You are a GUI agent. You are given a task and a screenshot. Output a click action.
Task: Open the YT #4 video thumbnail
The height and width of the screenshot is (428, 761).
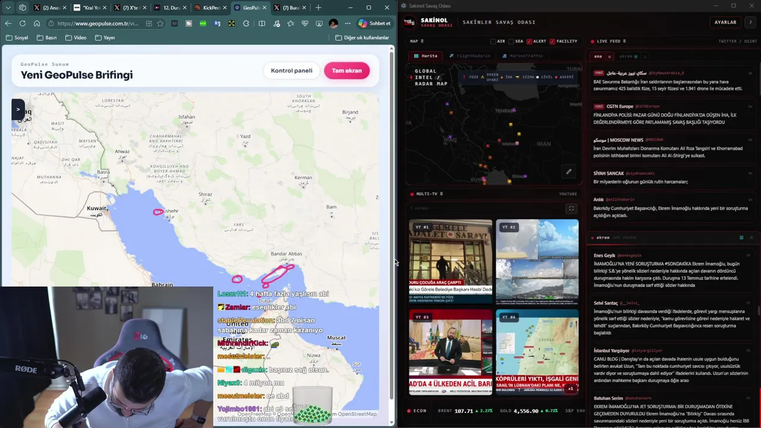(537, 352)
